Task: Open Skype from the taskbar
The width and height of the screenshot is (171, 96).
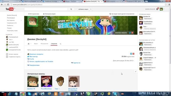Action: (x=29, y=94)
